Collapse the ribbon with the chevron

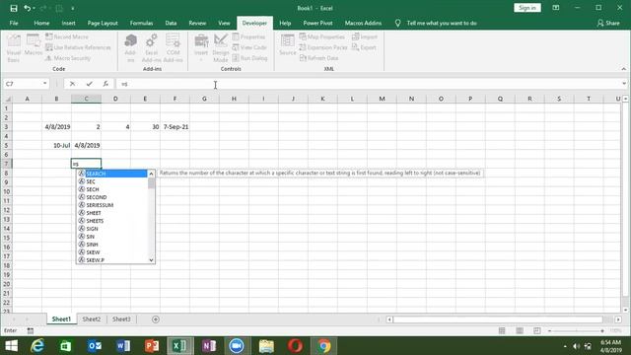point(623,69)
